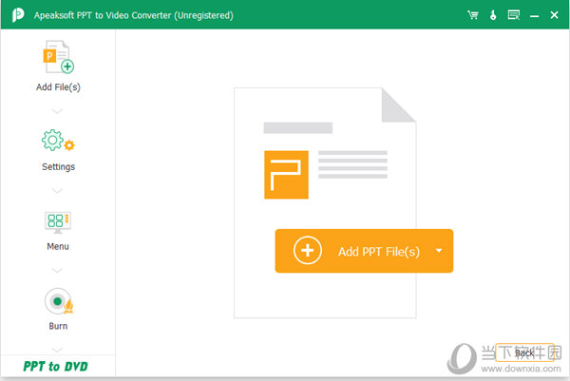Image resolution: width=570 pixels, height=381 pixels.
Task: Select the Burn disc icon
Action: [59, 301]
